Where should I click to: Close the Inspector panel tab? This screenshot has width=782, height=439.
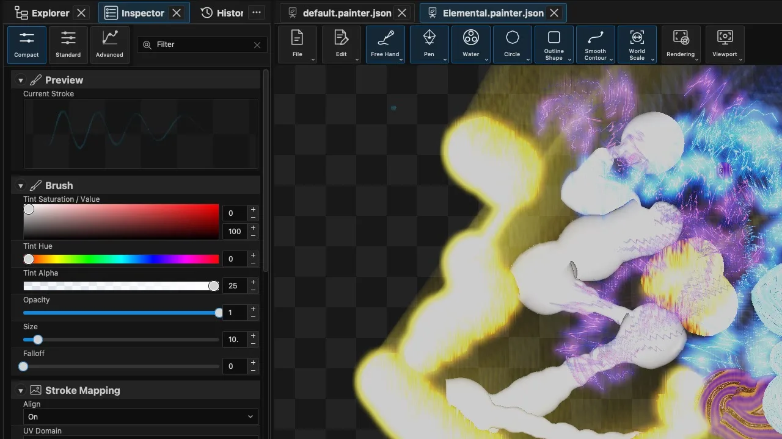pyautogui.click(x=177, y=13)
